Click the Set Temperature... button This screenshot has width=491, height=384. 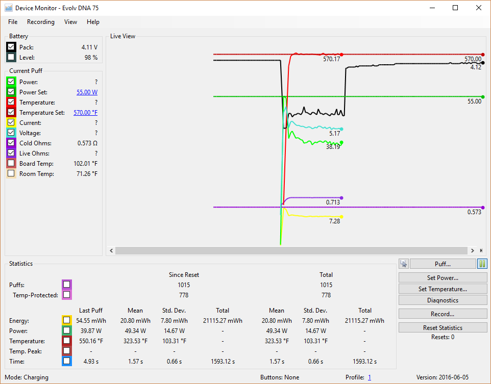click(443, 289)
